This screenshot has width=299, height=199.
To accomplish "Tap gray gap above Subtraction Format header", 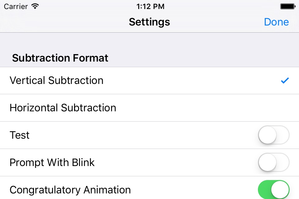I will pos(149,42).
